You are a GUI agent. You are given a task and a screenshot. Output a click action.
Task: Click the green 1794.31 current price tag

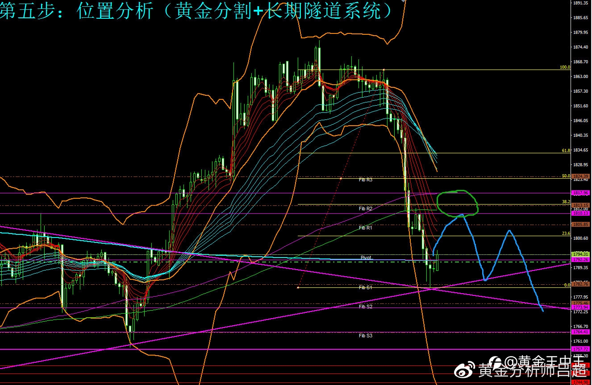580,254
